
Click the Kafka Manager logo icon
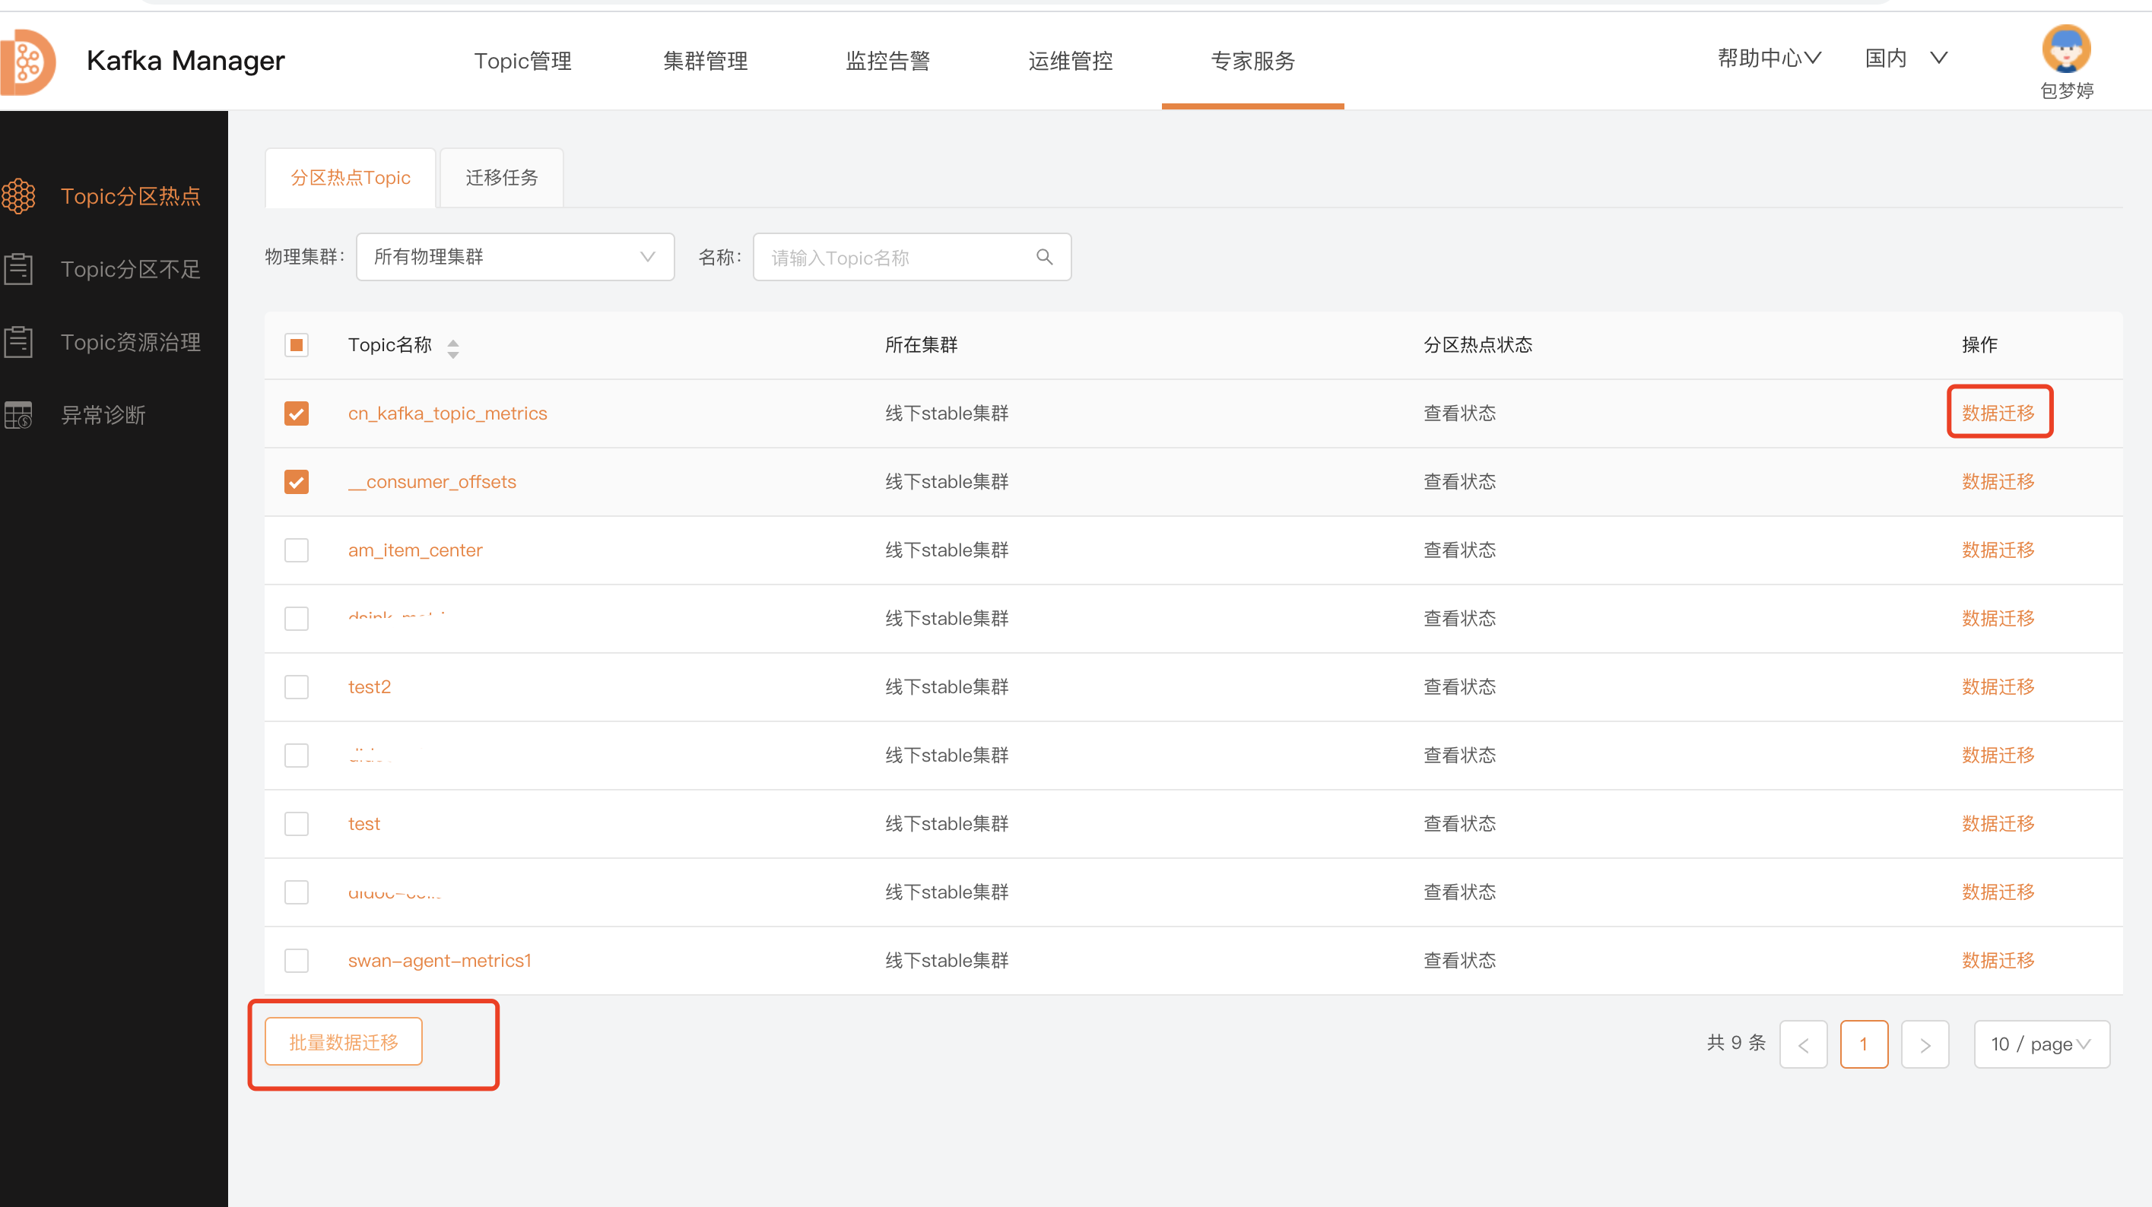27,62
